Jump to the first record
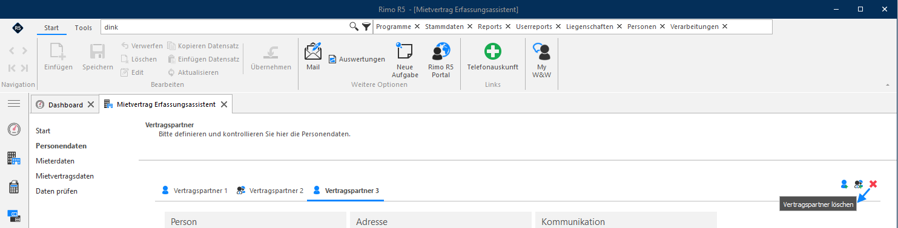Viewport: 898px width, 228px height. 12,68
